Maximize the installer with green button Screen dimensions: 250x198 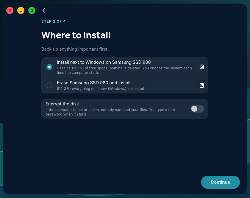click(x=32, y=10)
